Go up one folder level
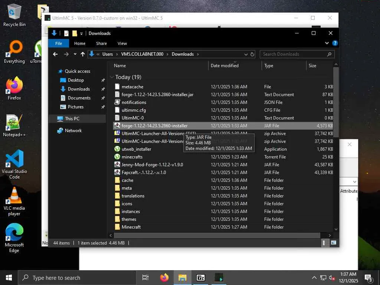 [83, 54]
